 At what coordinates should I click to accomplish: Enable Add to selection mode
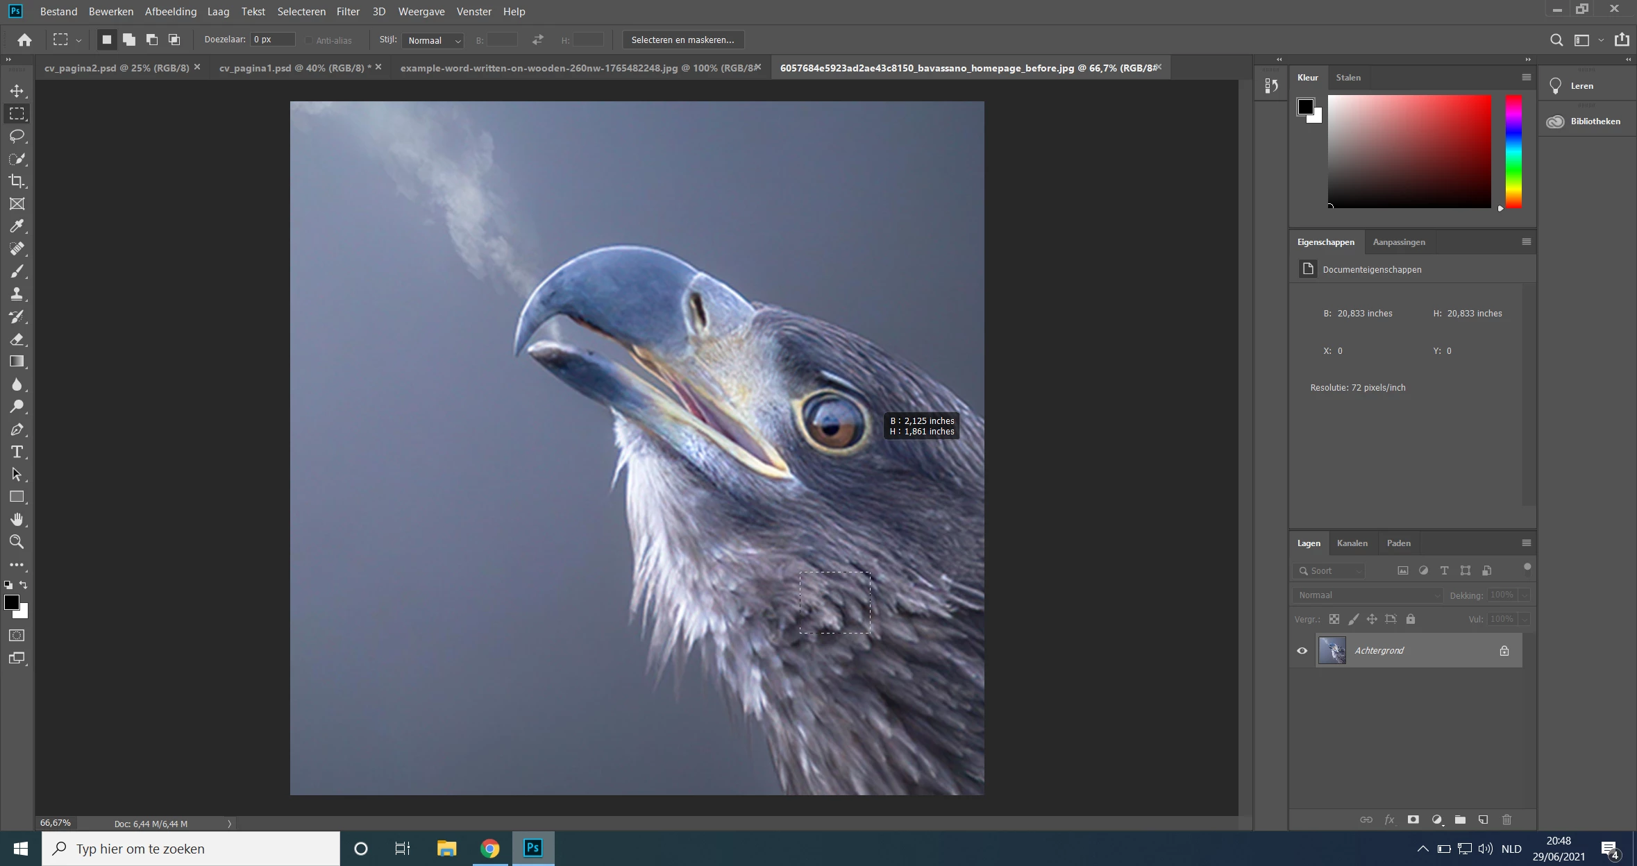click(x=129, y=40)
